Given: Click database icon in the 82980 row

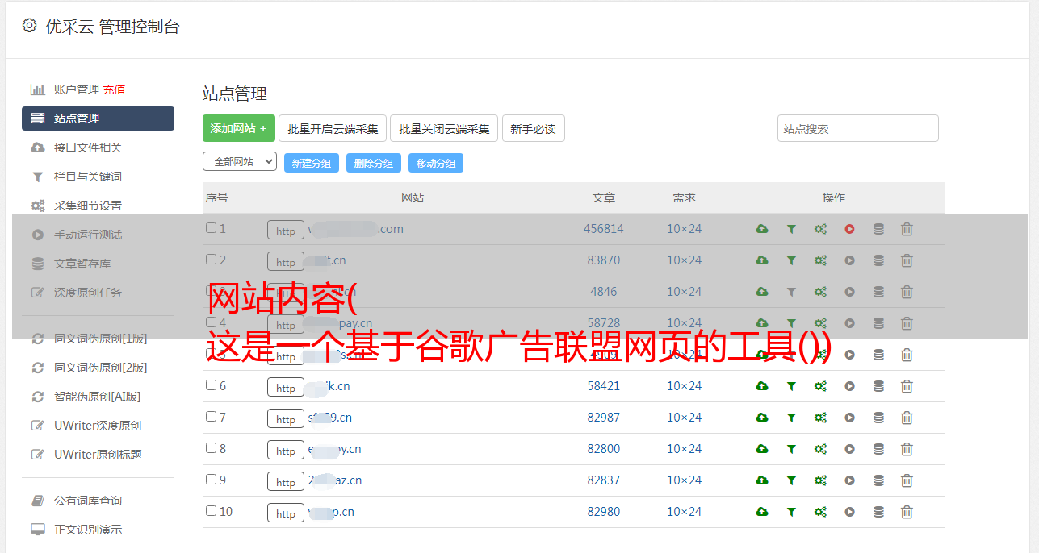Looking at the screenshot, I should coord(878,512).
